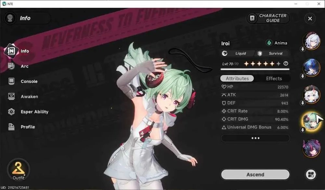Image resolution: width=325 pixels, height=190 pixels.
Task: Click the star rank info icon
Action: click(286, 64)
